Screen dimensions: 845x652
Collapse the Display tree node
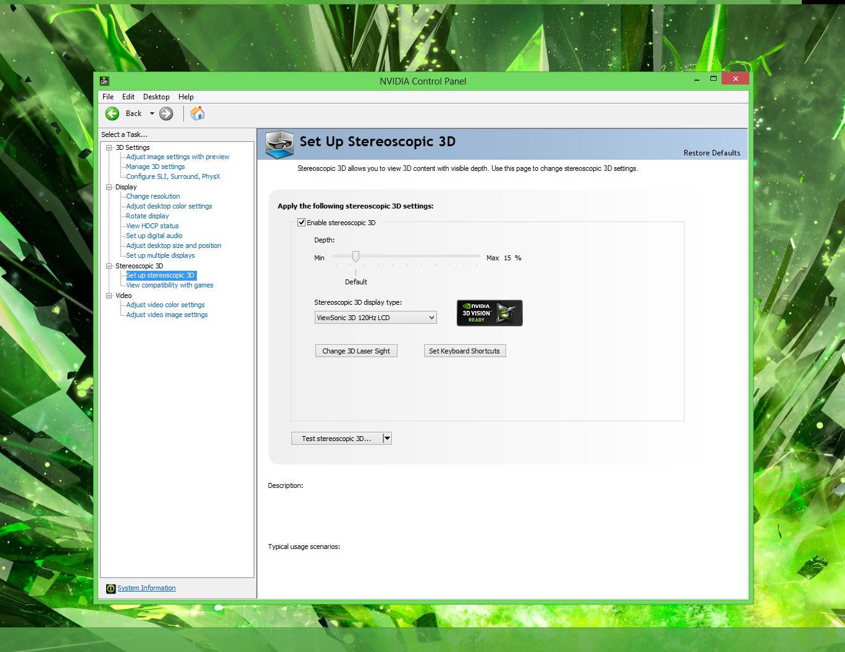coord(109,187)
